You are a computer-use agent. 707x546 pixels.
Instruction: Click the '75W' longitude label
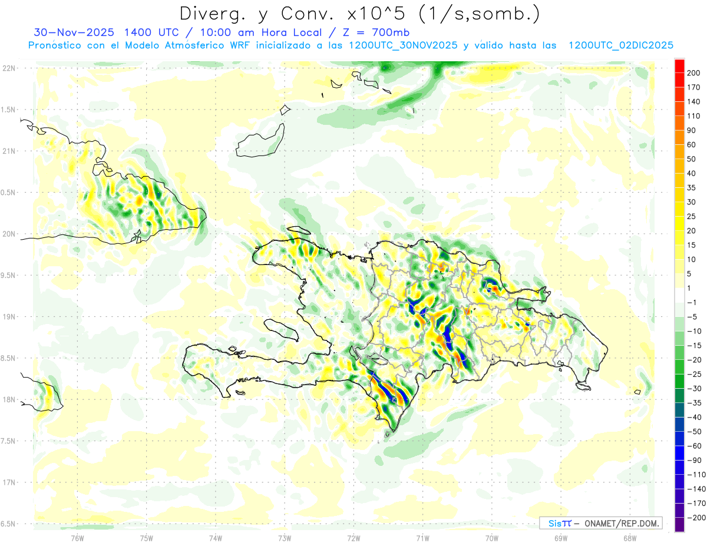click(x=147, y=537)
